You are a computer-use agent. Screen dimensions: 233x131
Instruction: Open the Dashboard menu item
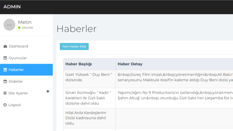click(x=26, y=46)
